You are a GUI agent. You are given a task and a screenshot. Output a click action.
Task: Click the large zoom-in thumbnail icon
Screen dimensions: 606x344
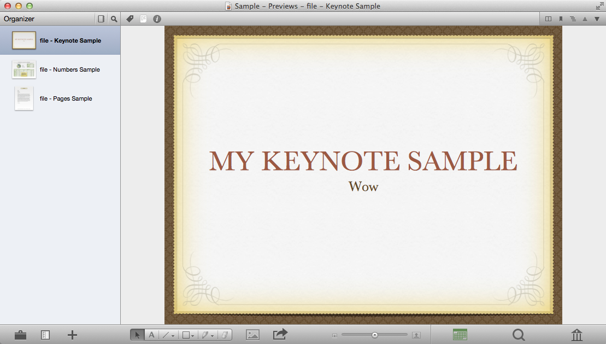pos(416,335)
